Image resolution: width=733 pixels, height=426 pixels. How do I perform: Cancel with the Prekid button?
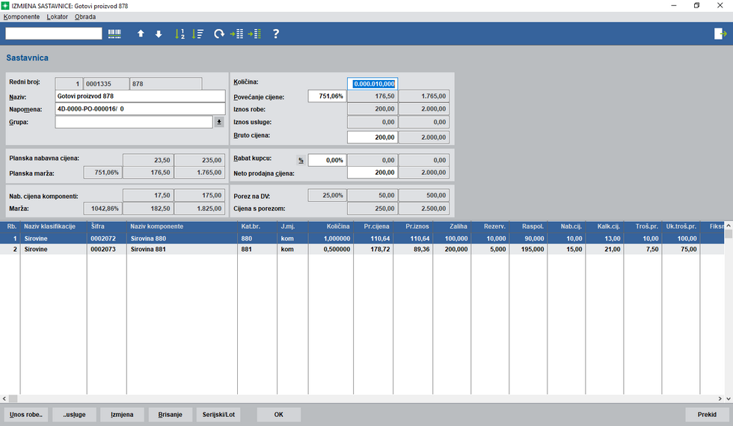coord(707,414)
